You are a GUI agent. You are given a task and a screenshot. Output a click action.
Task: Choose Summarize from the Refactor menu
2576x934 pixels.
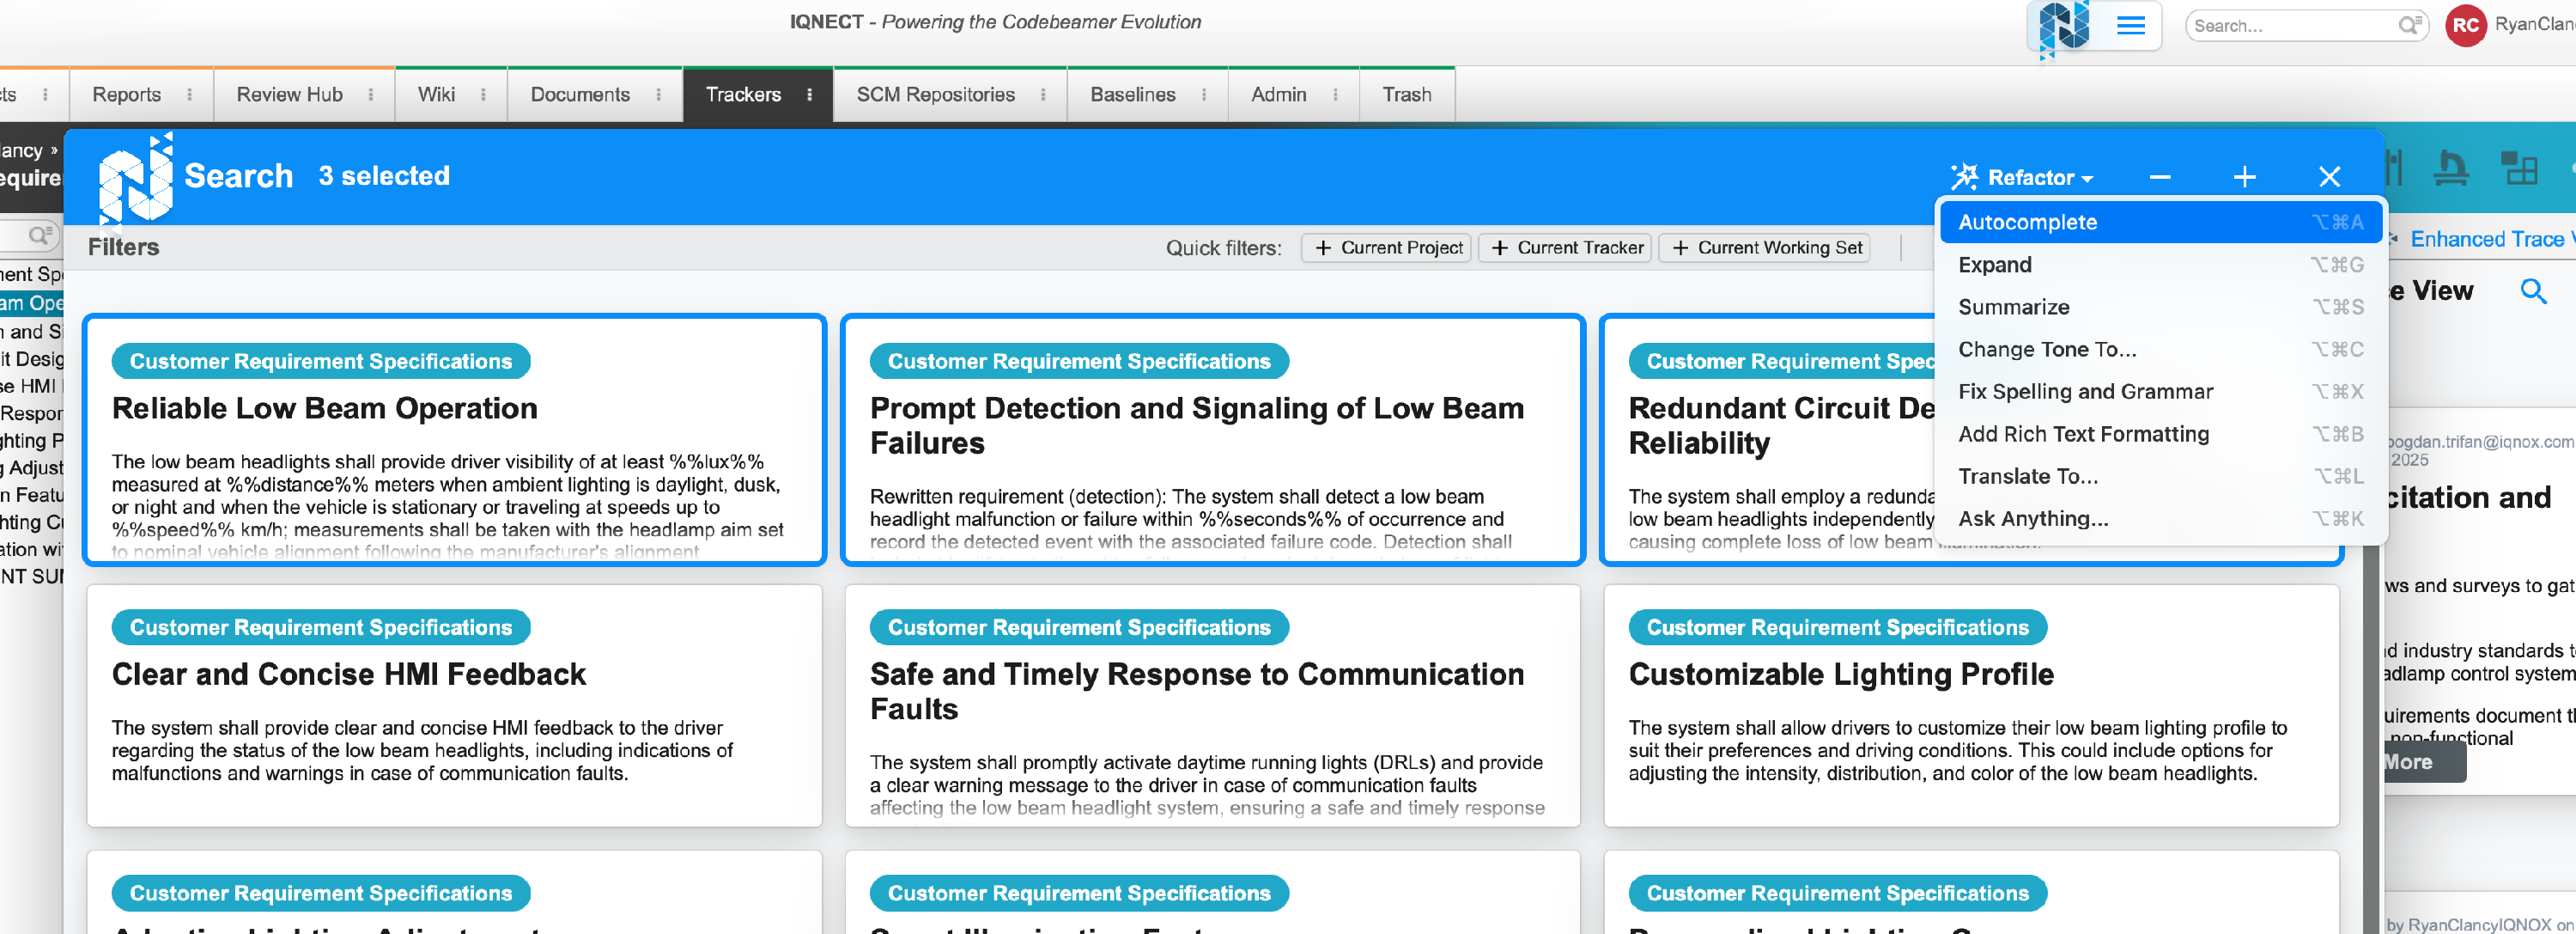(2013, 308)
